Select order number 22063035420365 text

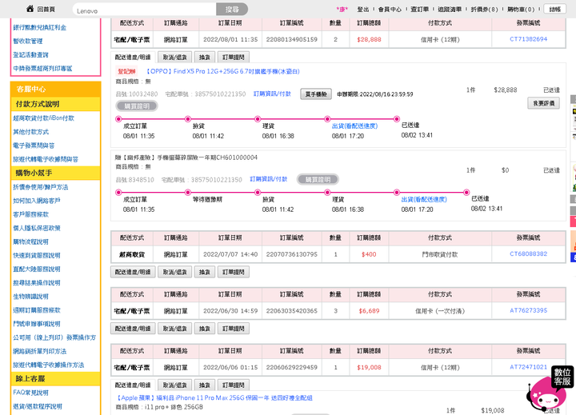[292, 311]
